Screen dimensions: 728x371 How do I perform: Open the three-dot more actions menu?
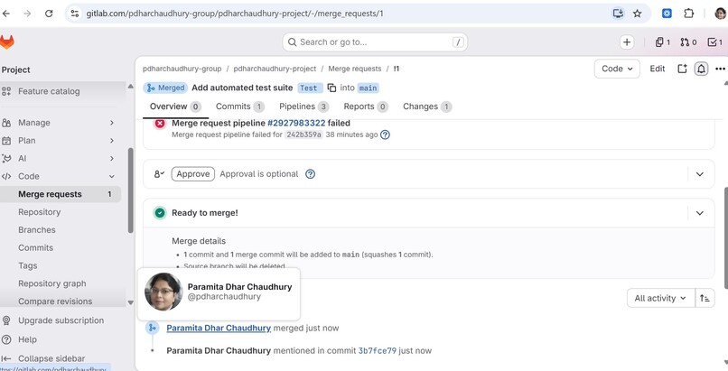[x=720, y=69]
